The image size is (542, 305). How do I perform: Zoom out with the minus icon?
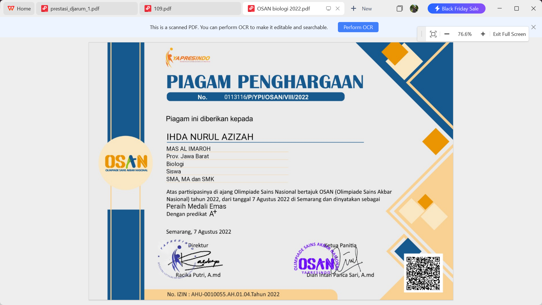447,34
